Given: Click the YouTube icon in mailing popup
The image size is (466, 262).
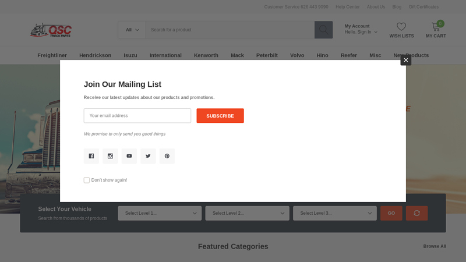Looking at the screenshot, I should pos(129,156).
